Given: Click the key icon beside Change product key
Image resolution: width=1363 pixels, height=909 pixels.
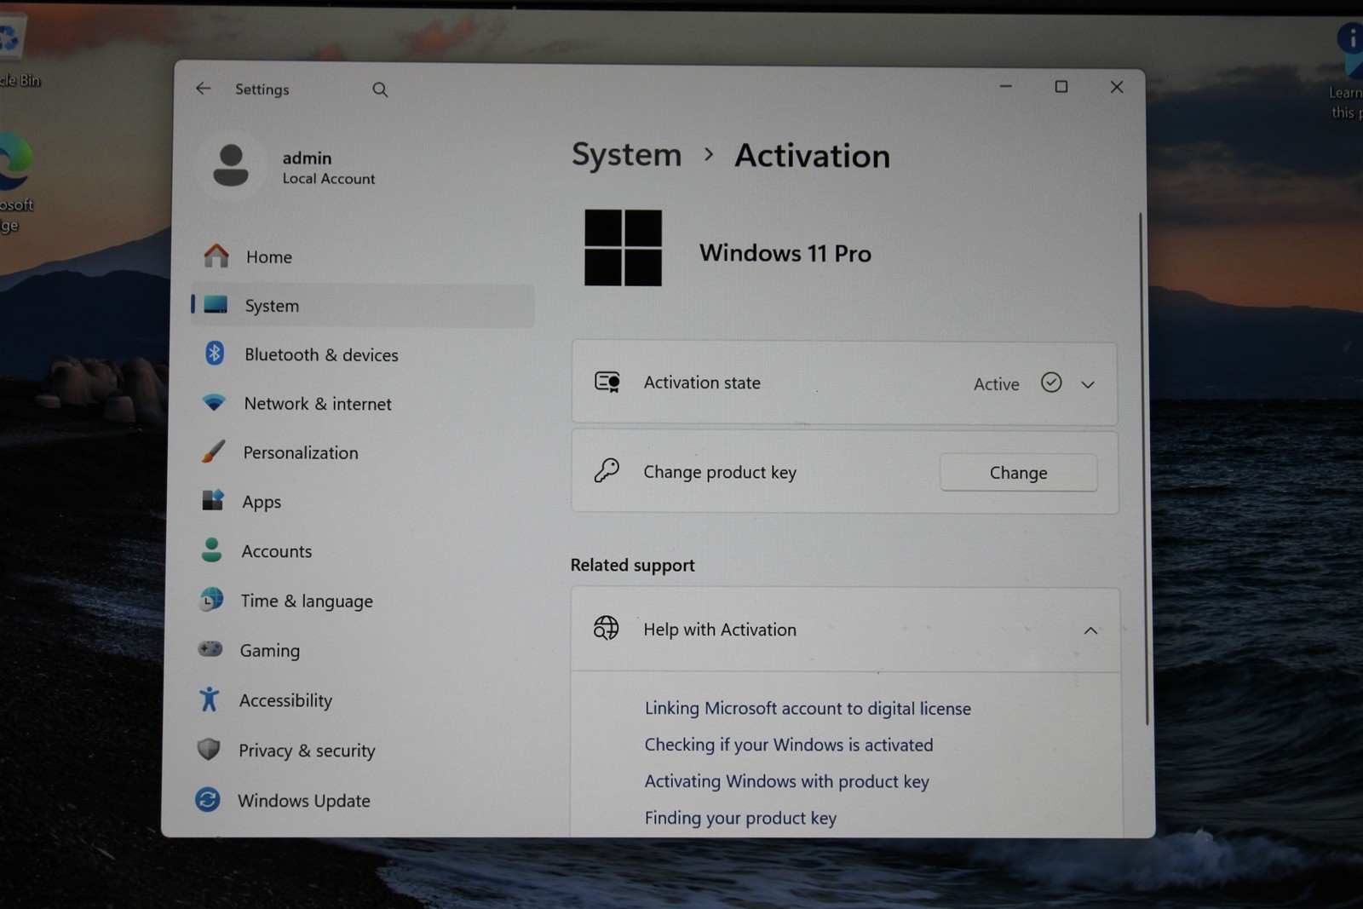Looking at the screenshot, I should tap(607, 470).
